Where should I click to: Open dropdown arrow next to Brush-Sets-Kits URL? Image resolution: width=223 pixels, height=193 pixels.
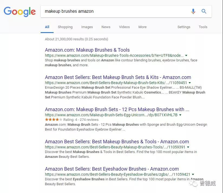[x=190, y=83]
